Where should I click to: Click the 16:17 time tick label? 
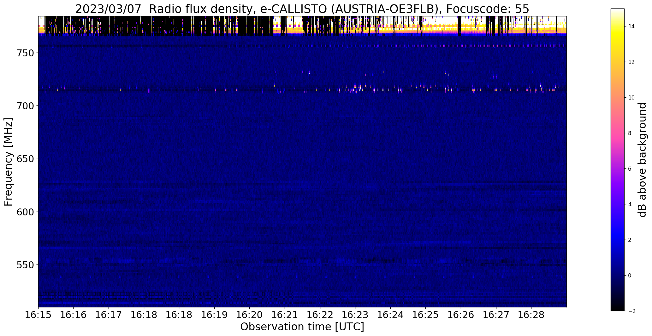(109, 315)
